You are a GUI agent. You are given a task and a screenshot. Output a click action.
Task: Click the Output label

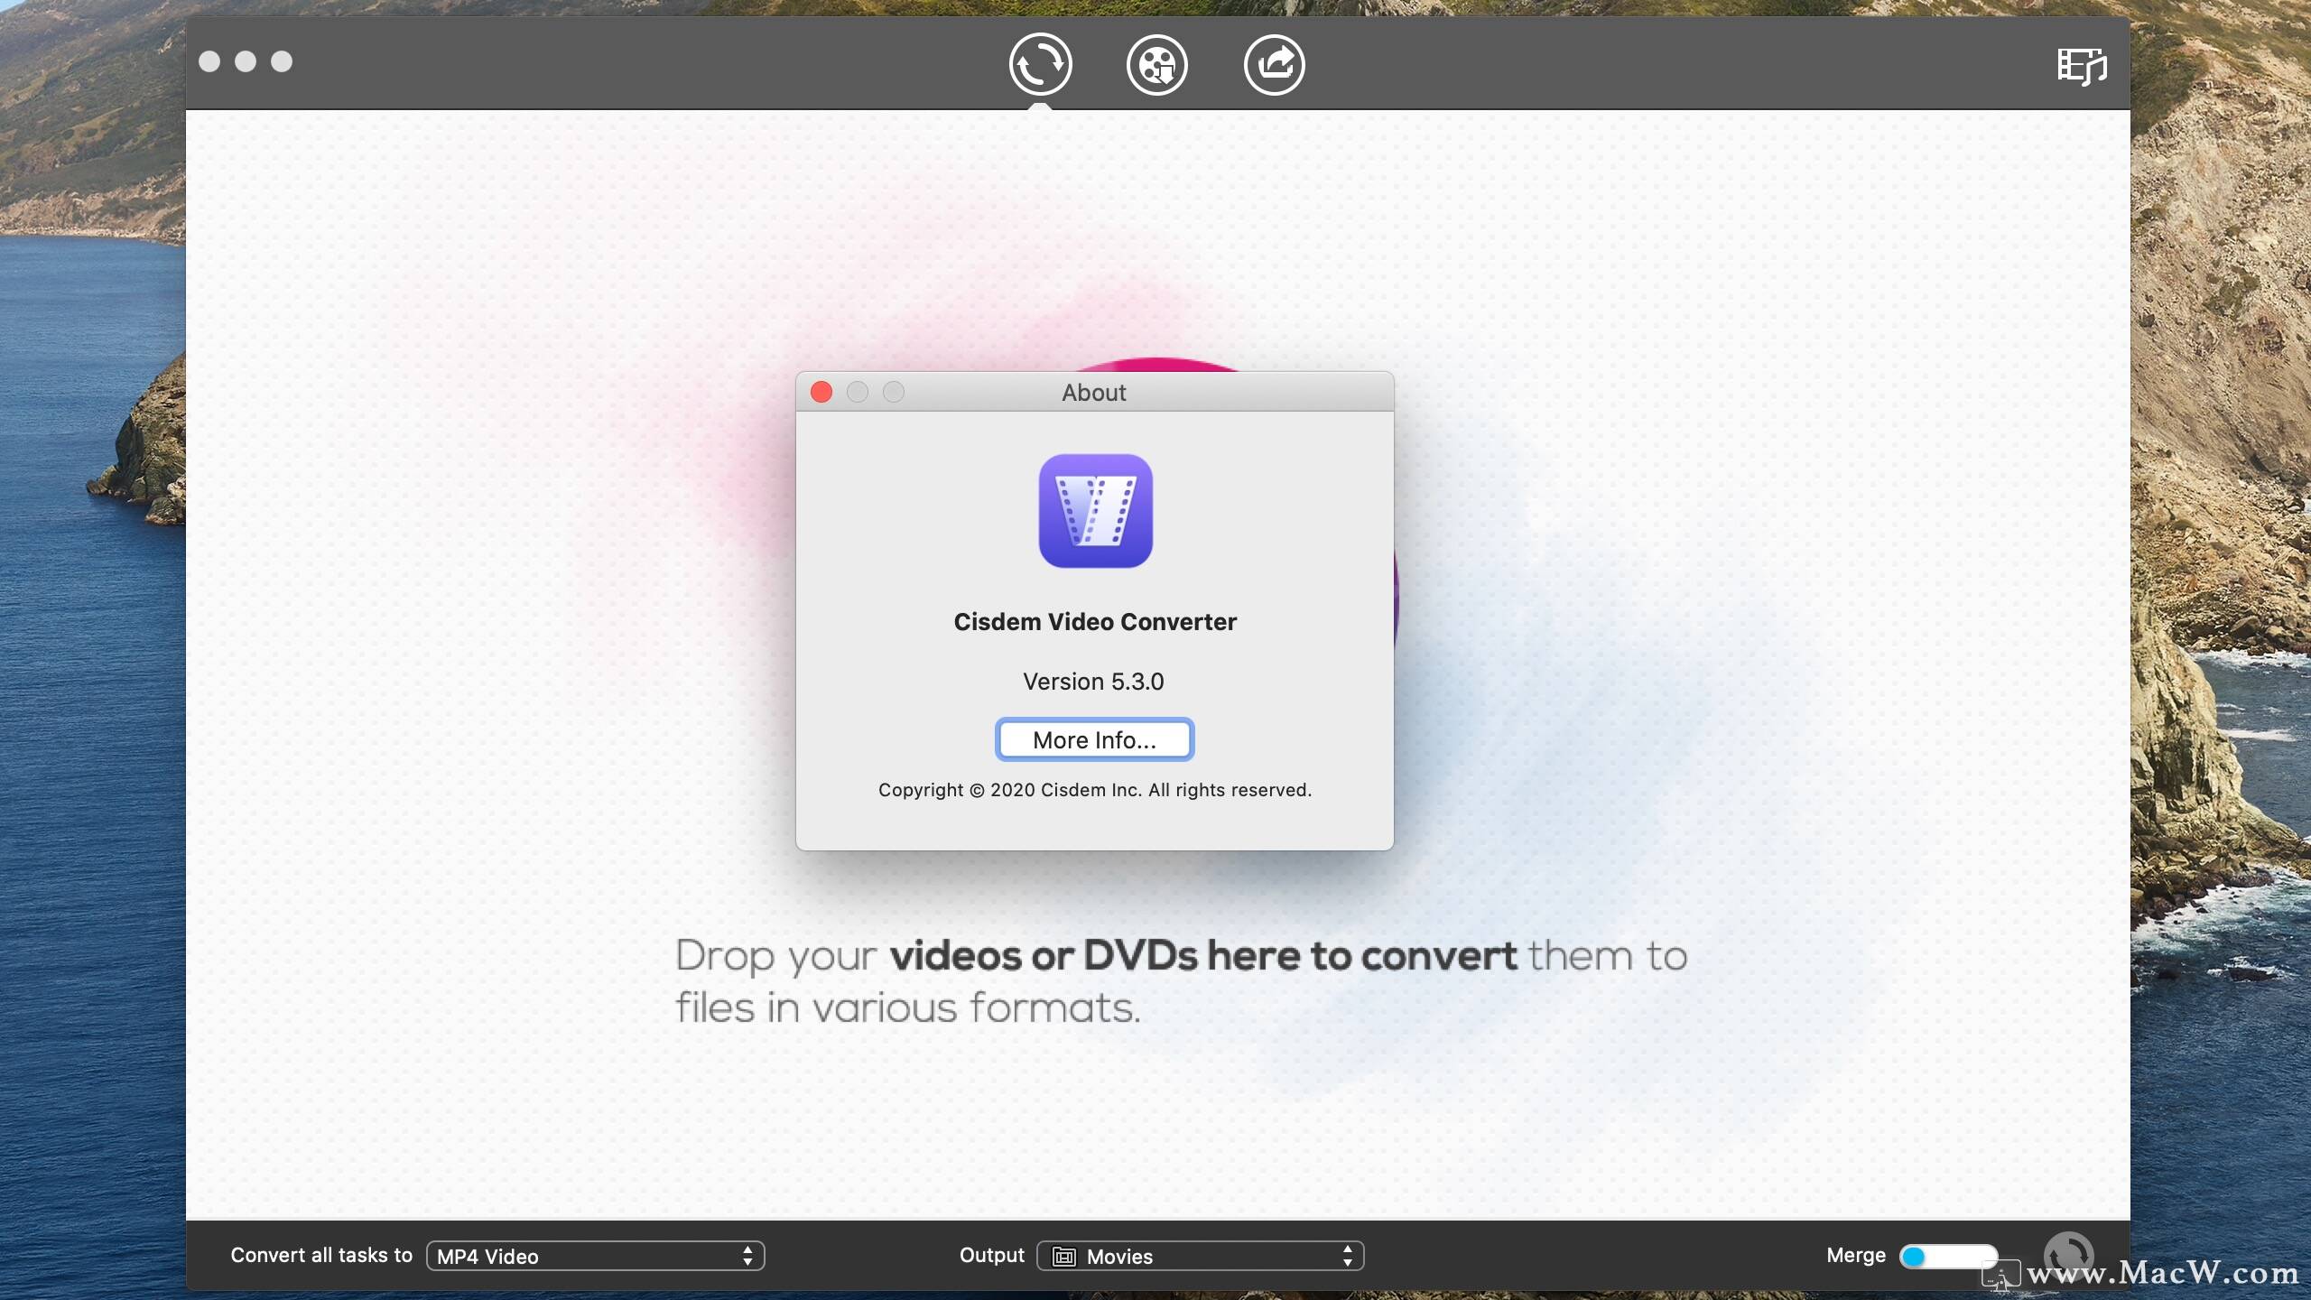(x=991, y=1255)
